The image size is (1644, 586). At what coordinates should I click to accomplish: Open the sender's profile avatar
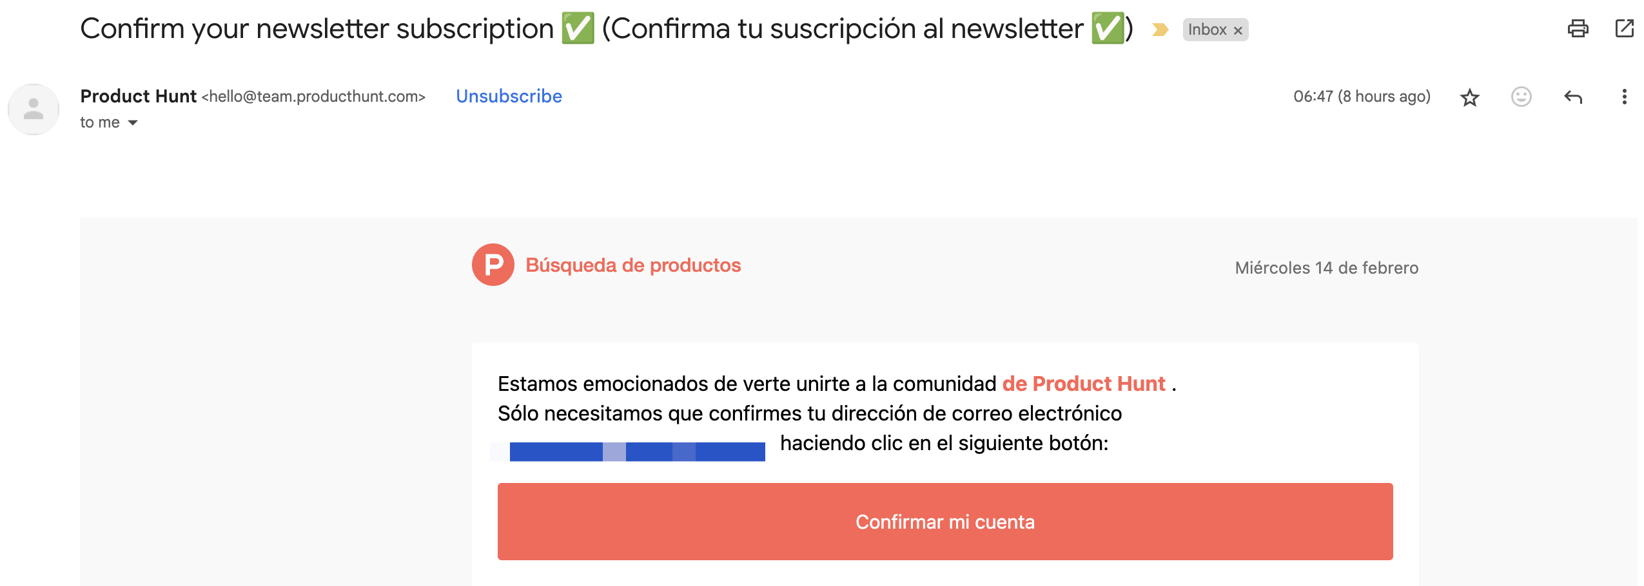33,109
